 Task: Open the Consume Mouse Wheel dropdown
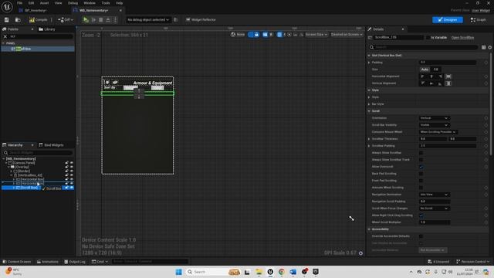coord(438,132)
